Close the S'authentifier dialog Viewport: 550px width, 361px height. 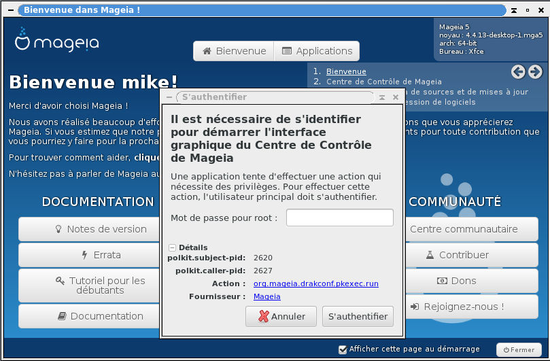click(x=396, y=97)
